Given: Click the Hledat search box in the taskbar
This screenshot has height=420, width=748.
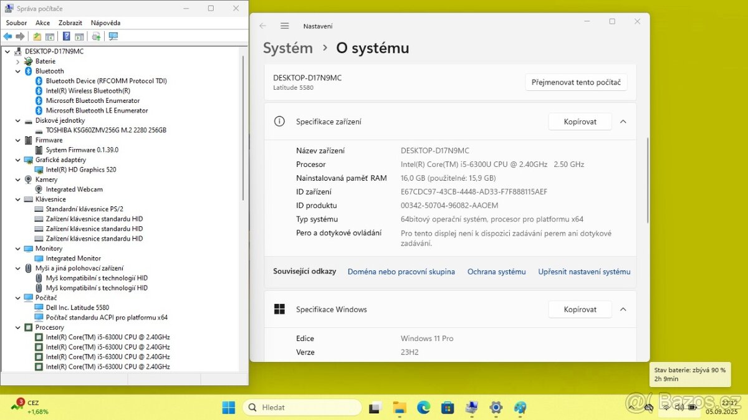Looking at the screenshot, I should [x=302, y=407].
